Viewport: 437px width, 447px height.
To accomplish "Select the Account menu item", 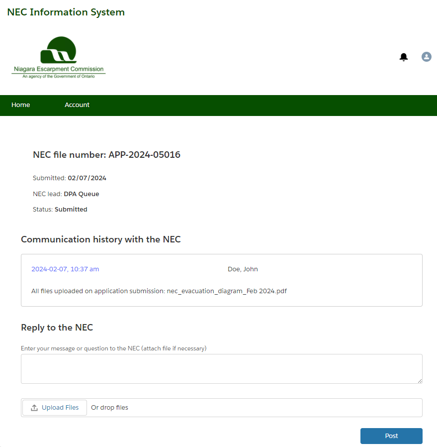I will [x=77, y=105].
